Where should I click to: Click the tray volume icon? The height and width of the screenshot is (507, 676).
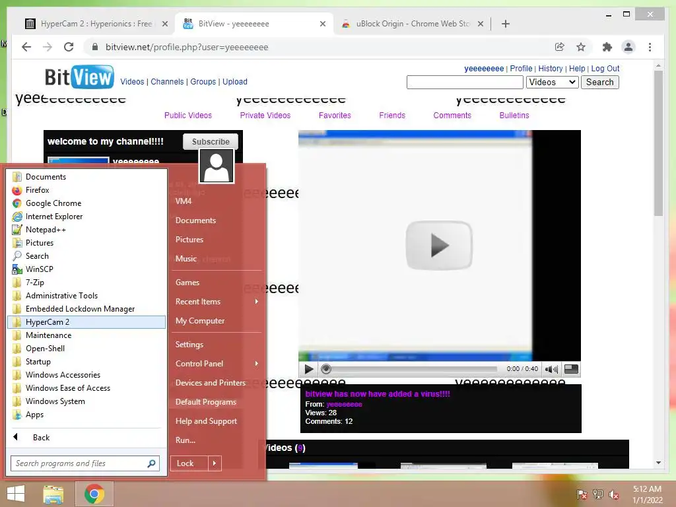pyautogui.click(x=613, y=494)
